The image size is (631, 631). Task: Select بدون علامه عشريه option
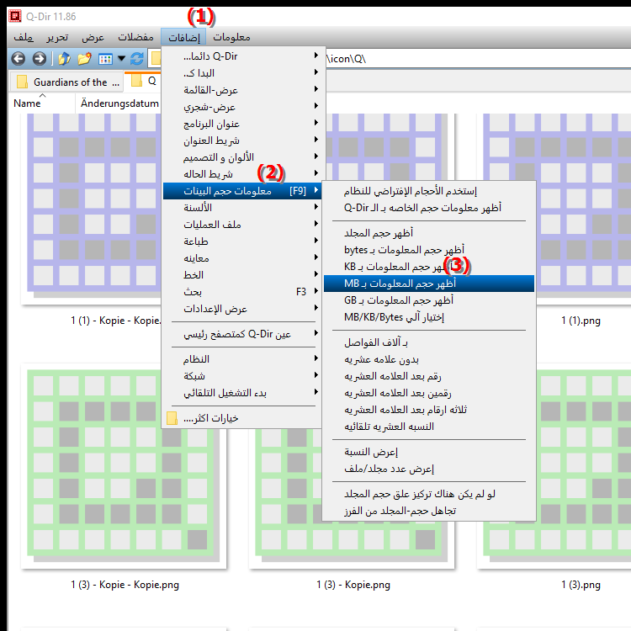429,359
